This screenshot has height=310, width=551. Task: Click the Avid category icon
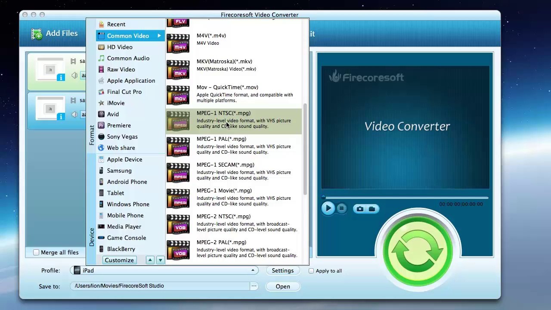tap(101, 114)
